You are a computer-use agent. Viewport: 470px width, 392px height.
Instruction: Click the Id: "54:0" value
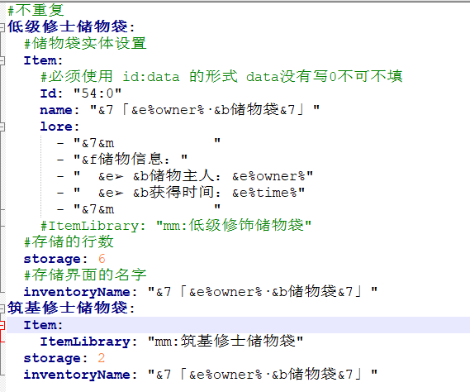(97, 93)
